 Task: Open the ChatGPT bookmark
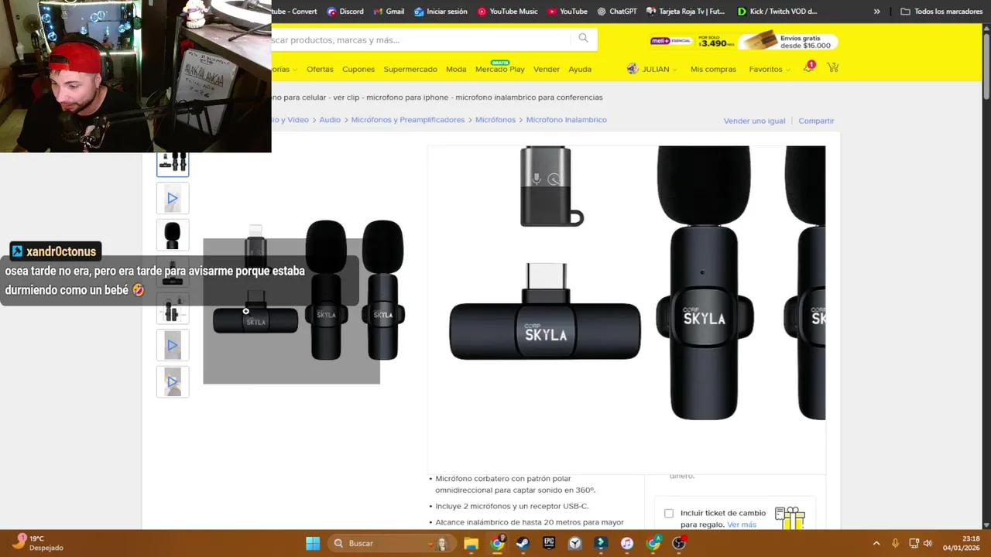[x=617, y=12]
